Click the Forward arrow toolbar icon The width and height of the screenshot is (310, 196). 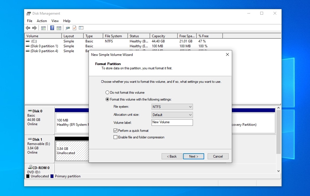35,28
